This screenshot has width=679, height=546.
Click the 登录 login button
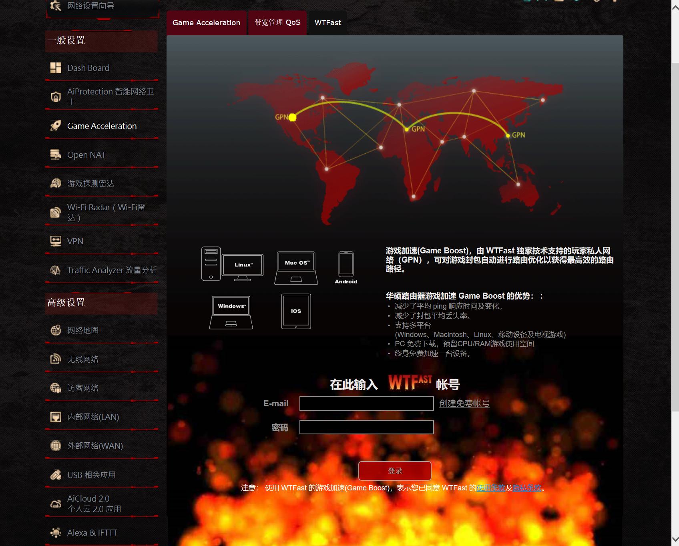(395, 471)
